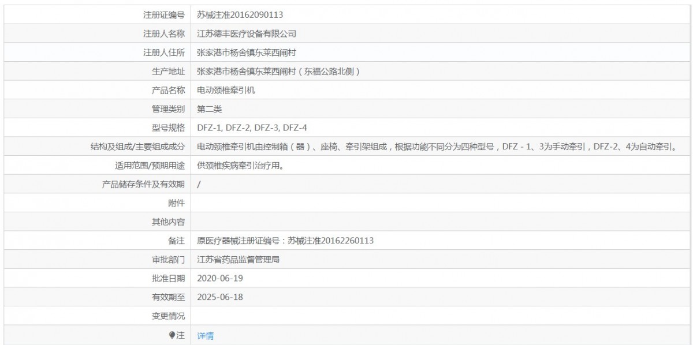
Task: Click the slash value for storage conditions
Action: click(x=199, y=185)
